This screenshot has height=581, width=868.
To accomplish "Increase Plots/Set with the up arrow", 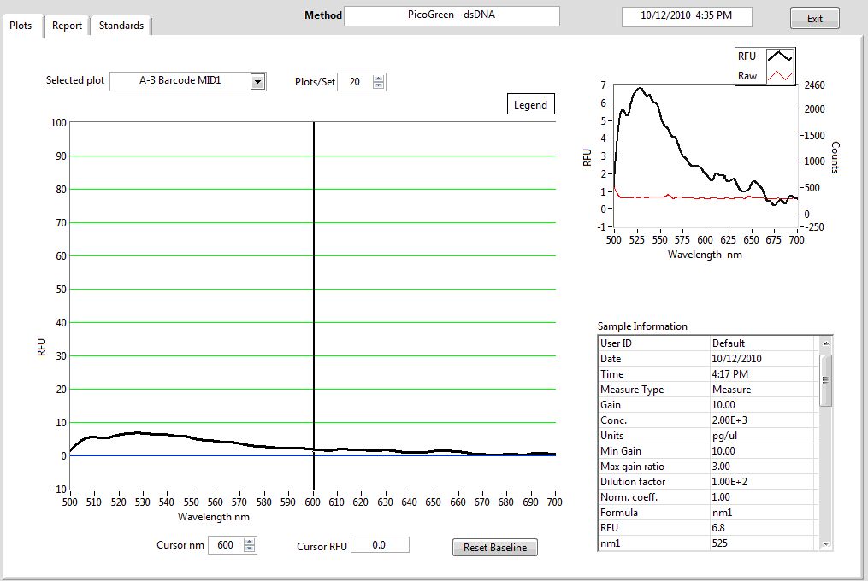I will 379,78.
